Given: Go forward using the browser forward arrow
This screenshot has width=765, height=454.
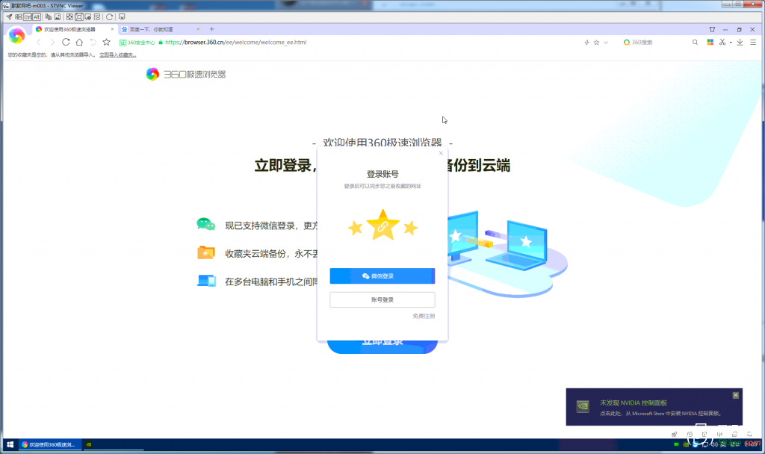Looking at the screenshot, I should click(x=52, y=43).
